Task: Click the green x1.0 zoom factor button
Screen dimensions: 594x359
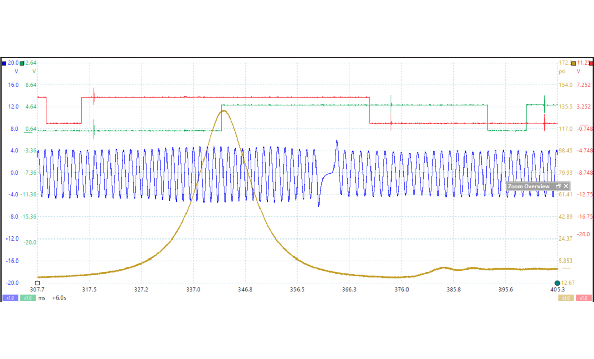Action: point(28,298)
